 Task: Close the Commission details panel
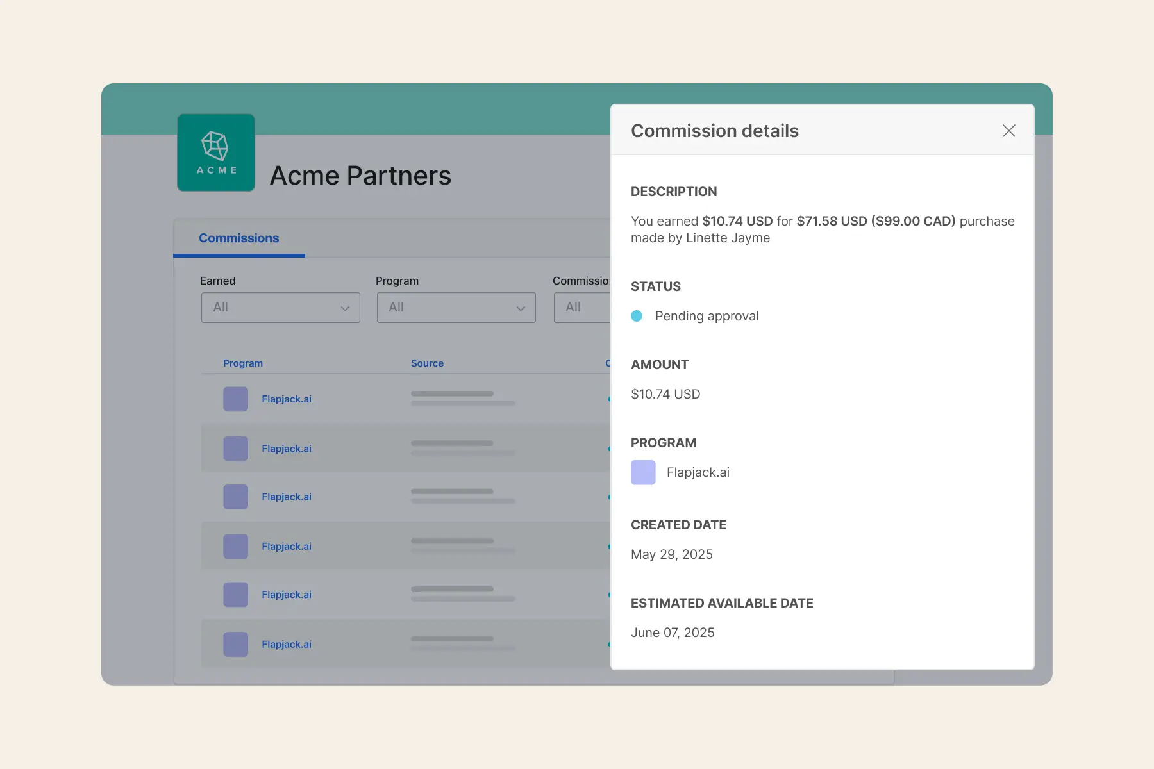[1008, 131]
